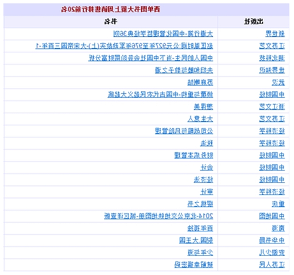294x275 pixels.
Task: Click publisher link 武汉
Action: pos(278,82)
